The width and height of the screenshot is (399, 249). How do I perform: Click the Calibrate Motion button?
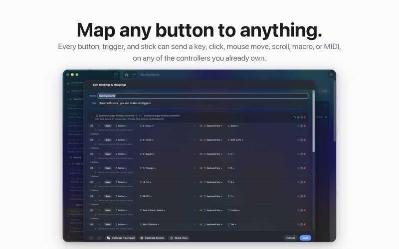[152, 238]
